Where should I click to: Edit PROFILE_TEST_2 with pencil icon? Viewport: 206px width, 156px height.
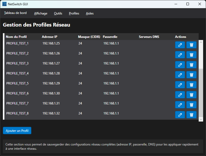(180, 55)
